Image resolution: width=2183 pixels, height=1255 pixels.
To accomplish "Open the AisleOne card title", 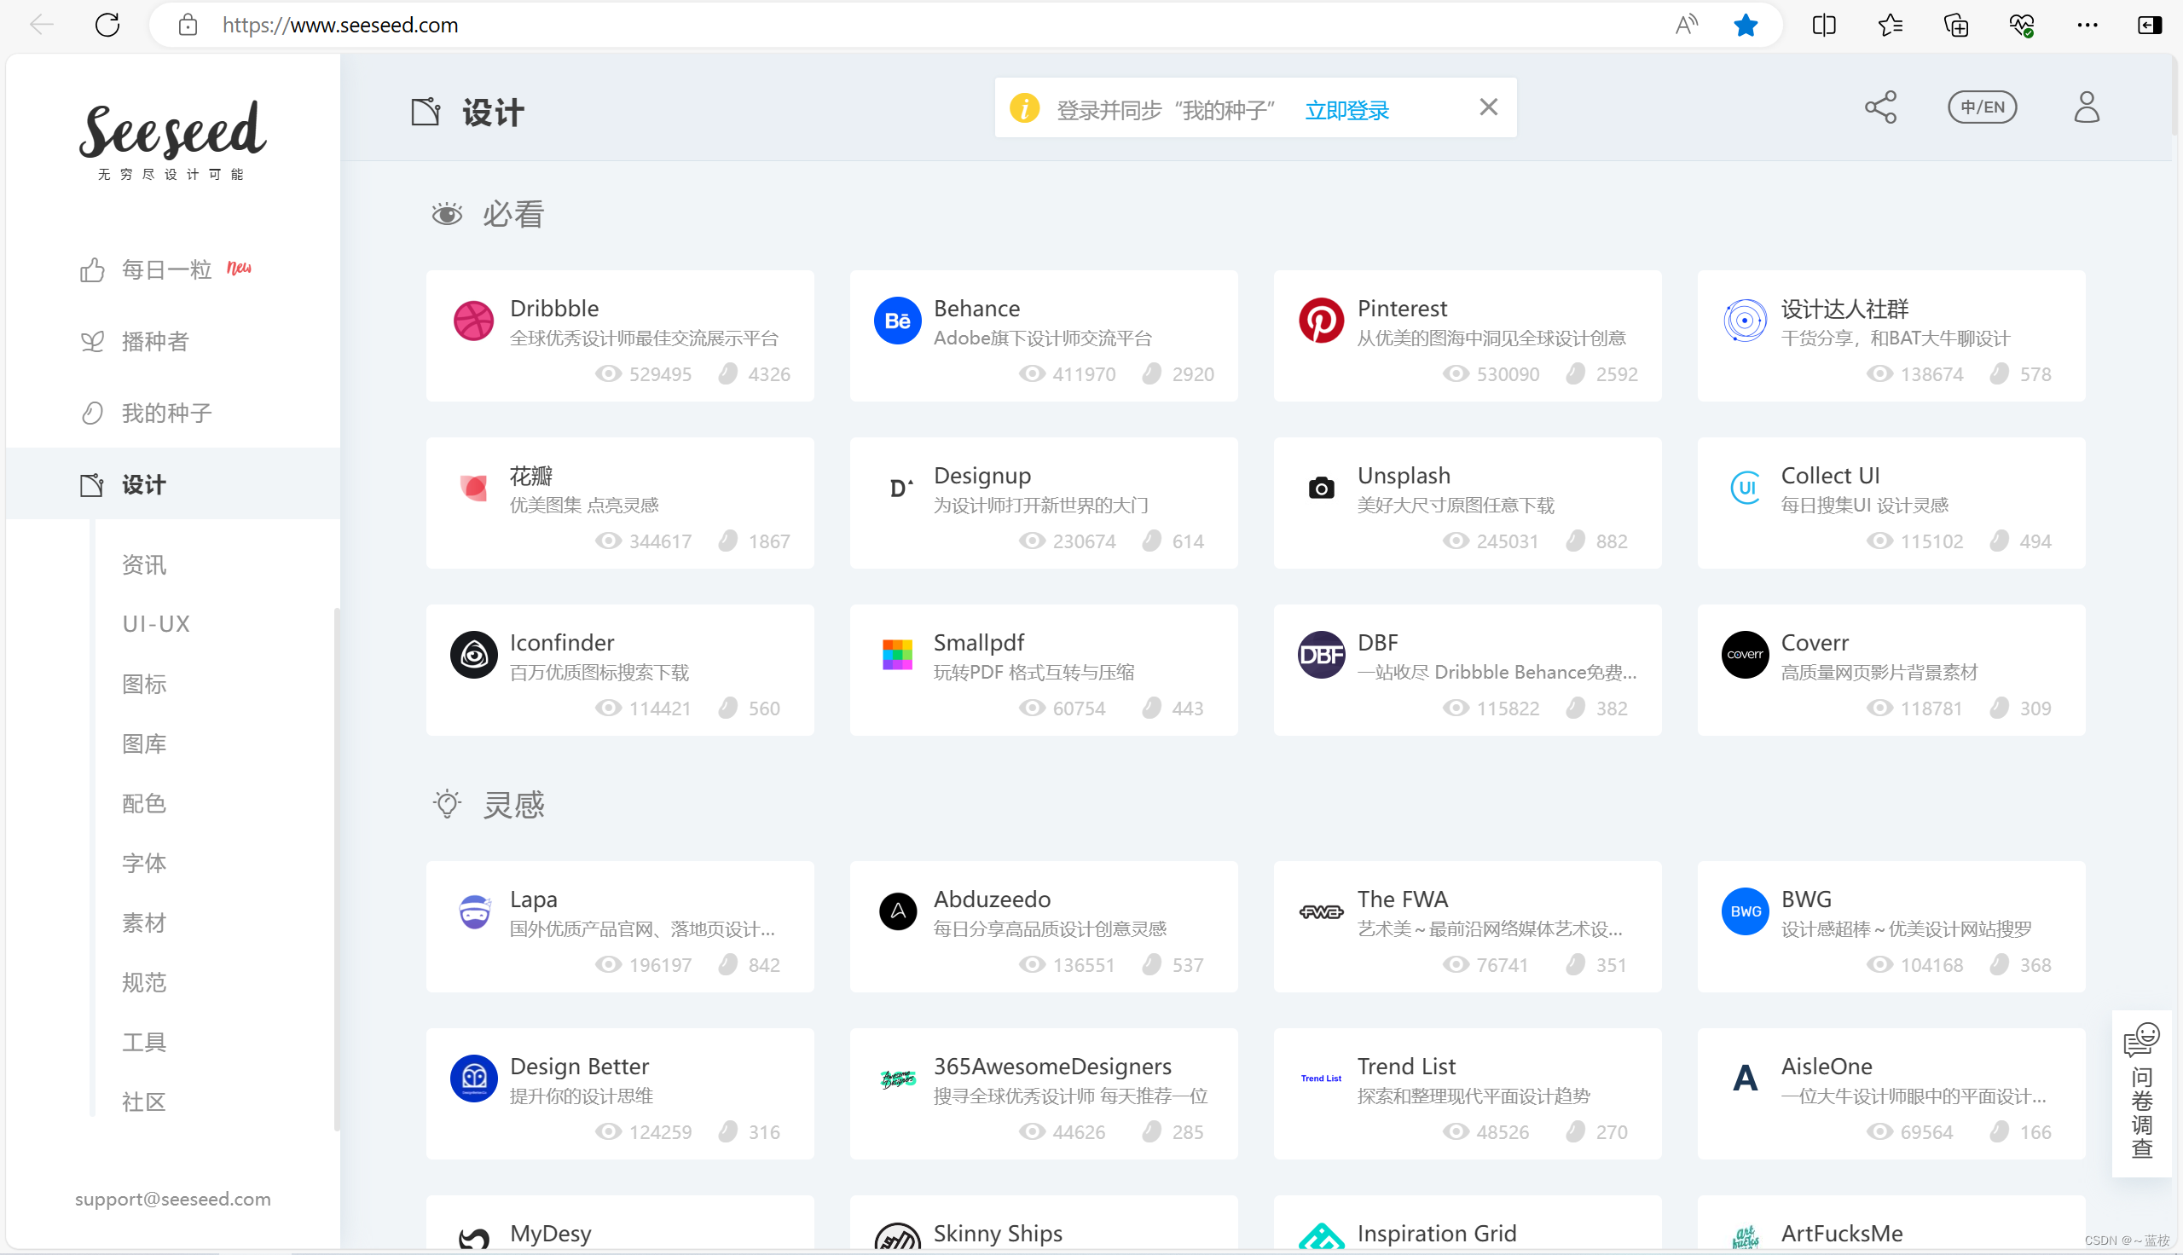I will pos(1827,1067).
